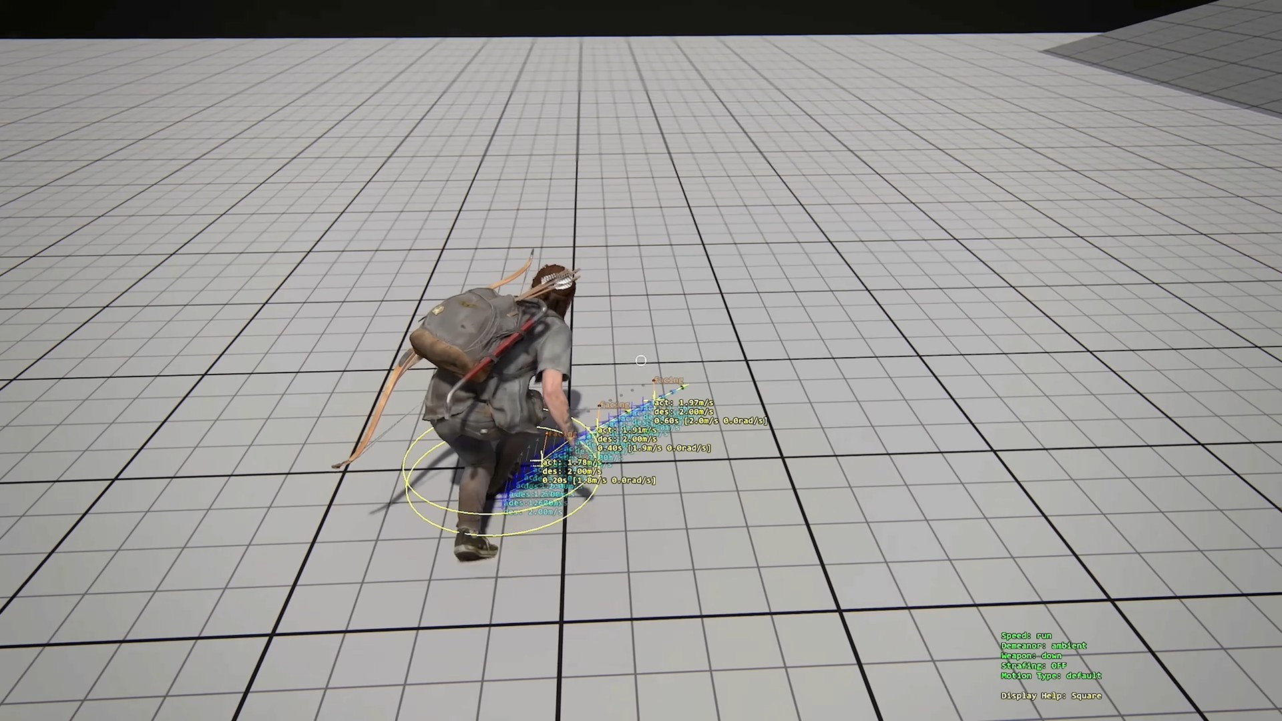The image size is (1282, 721).
Task: Click the '0.40s [1.9m/s 0.0rad/s]' sample label
Action: [654, 448]
